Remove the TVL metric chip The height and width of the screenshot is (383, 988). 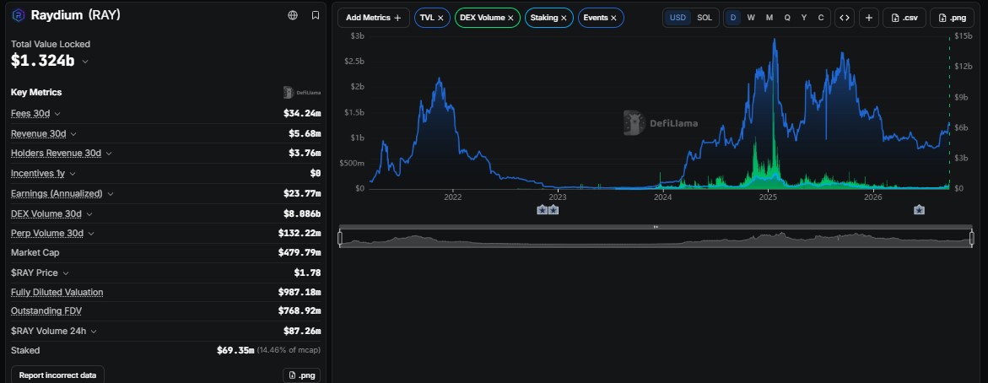pos(440,18)
